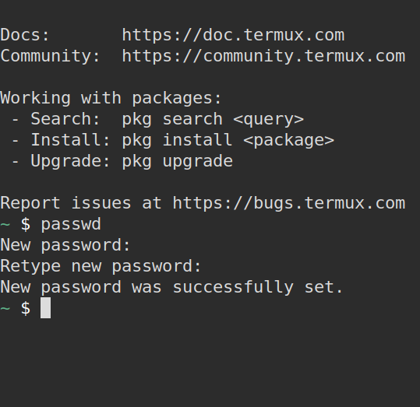Viewport: 420px width, 407px height.
Task: Open the https://community.termux.com community URL
Action: 264,57
